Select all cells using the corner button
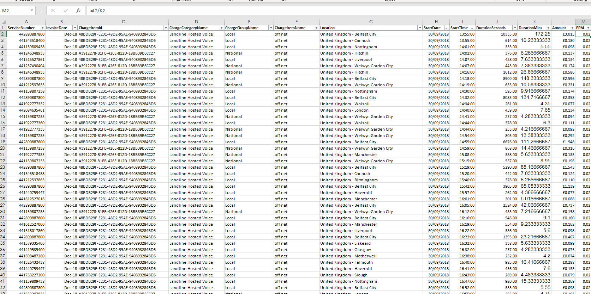This screenshot has height=294, width=591. [3, 22]
